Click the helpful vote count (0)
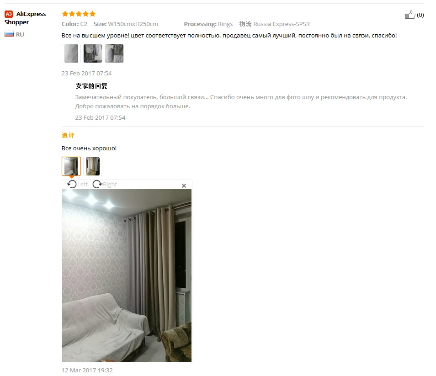 [420, 15]
